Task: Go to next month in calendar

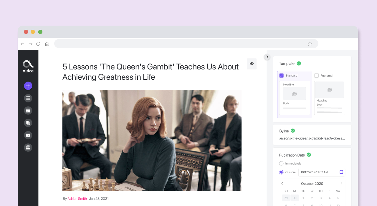Action: [x=342, y=183]
